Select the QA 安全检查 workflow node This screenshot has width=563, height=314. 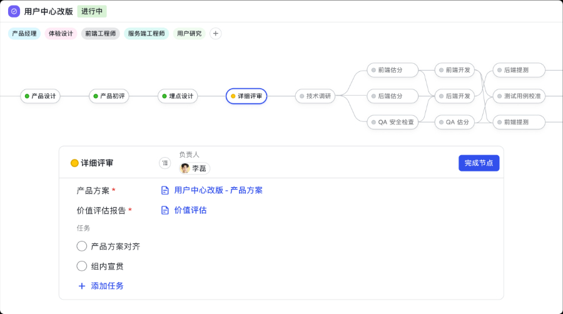[393, 123]
